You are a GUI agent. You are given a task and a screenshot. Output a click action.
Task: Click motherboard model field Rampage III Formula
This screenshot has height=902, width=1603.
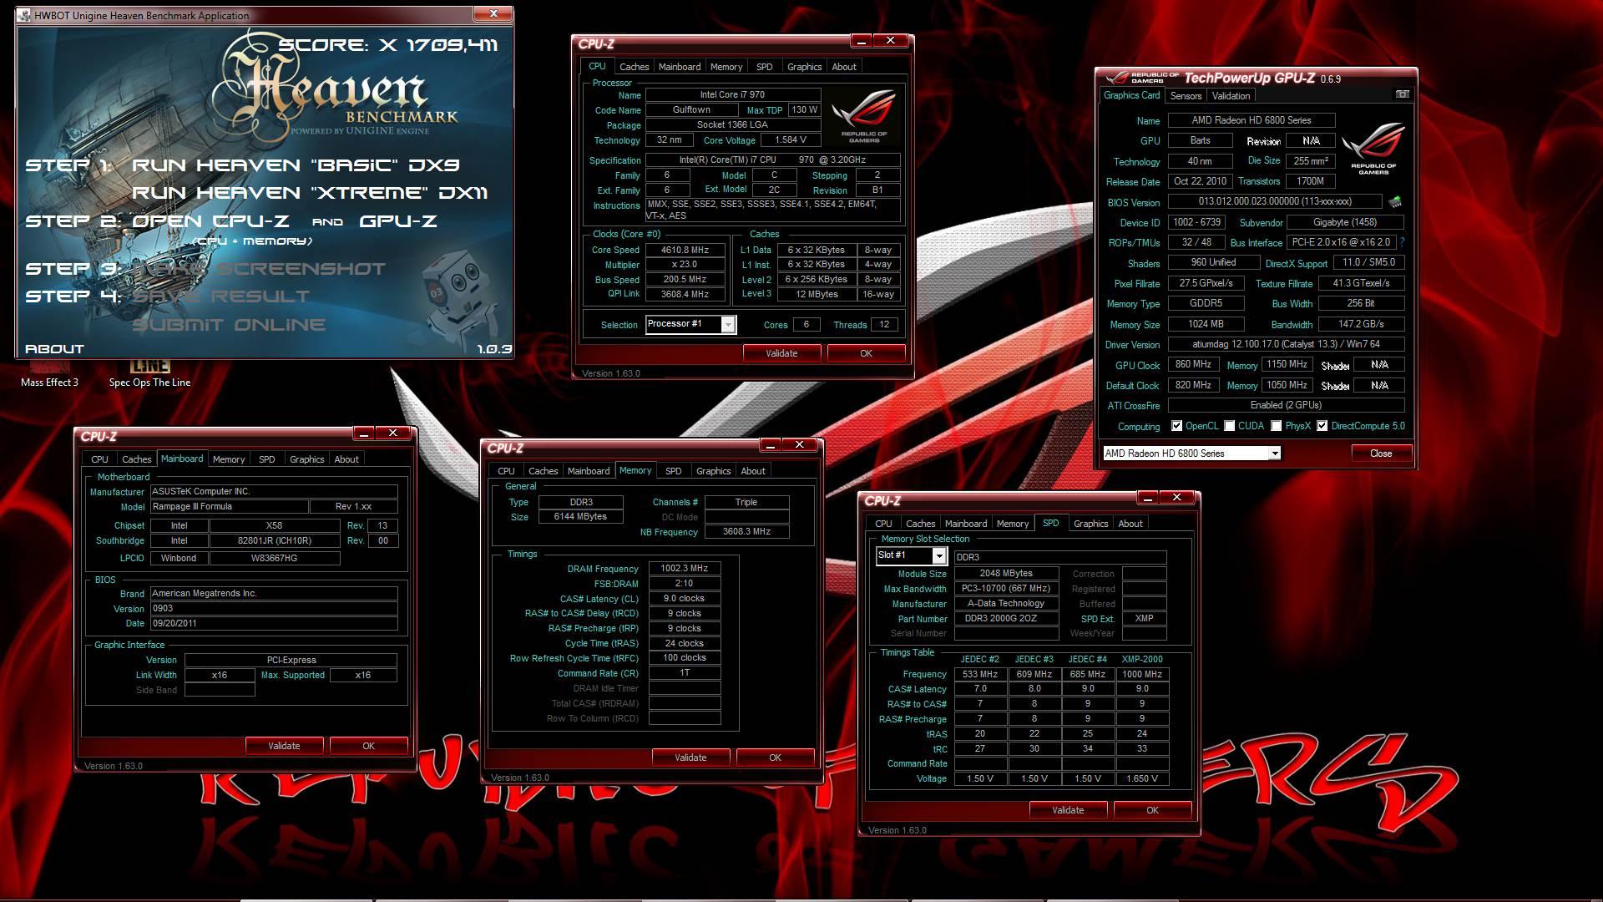pyautogui.click(x=228, y=507)
